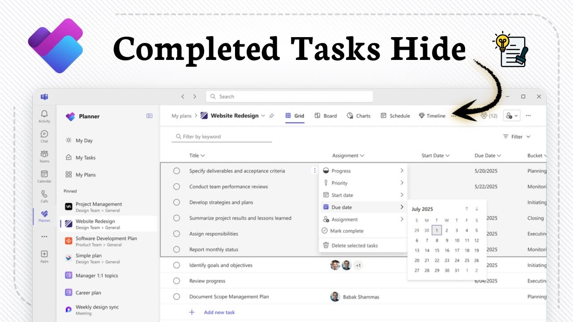Screen dimensions: 573x322
Task: Go to previous month in calendar
Action: tap(466, 209)
